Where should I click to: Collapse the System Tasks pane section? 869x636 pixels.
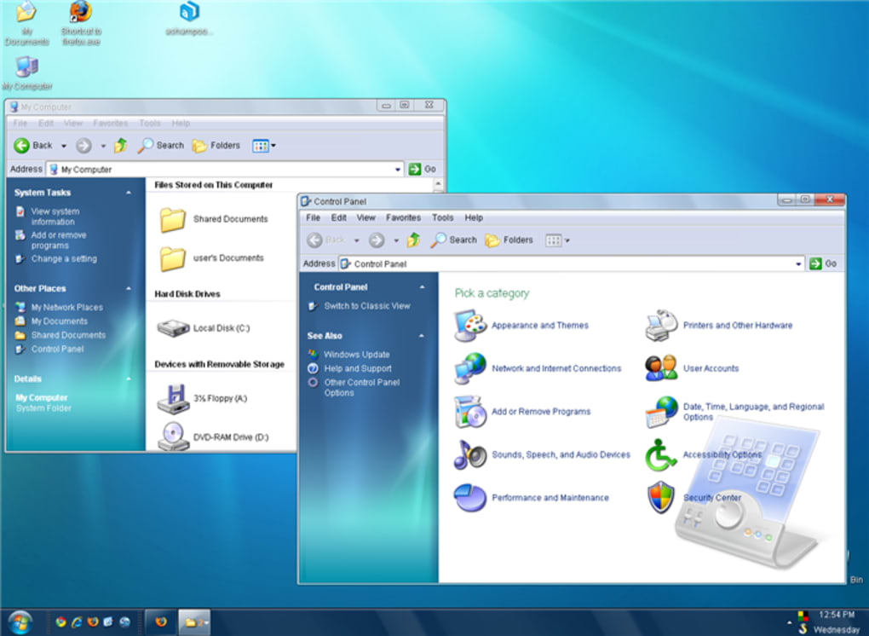(x=129, y=193)
